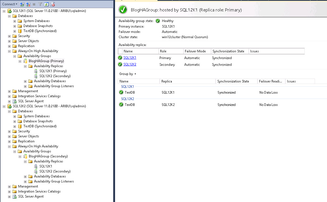Click the green check icon beside SQL12K2 secondary replica
The image size is (327, 202).
point(121,64)
